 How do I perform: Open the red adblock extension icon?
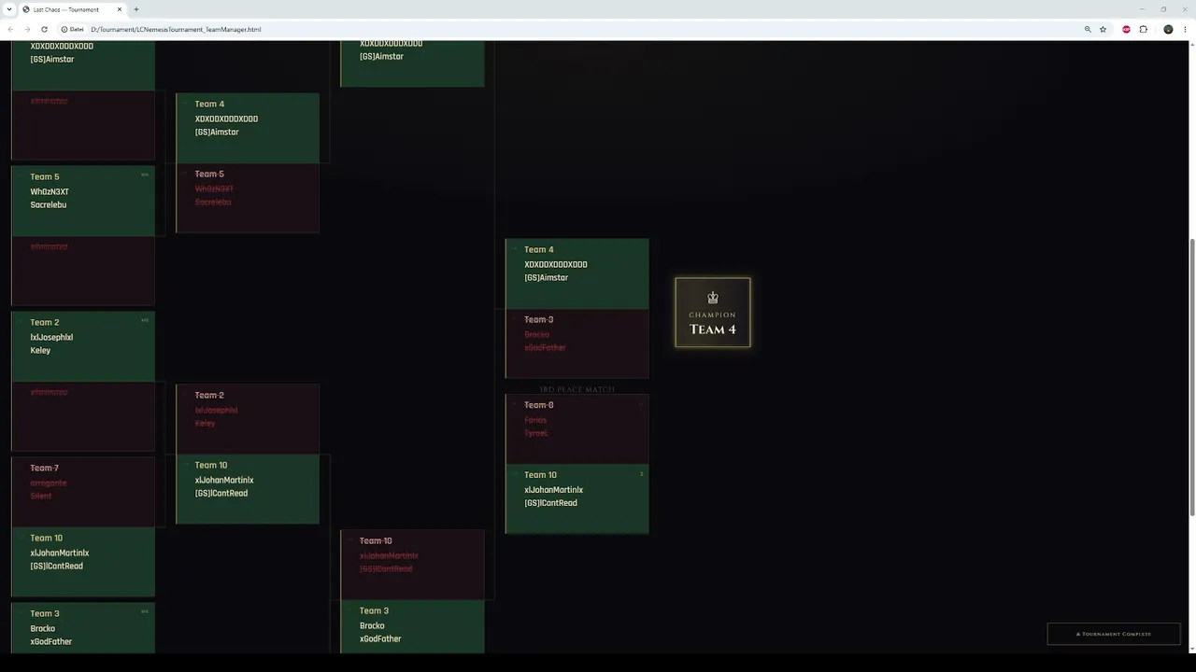[1126, 29]
